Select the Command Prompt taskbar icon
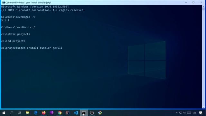206x116 pixels. (x=84, y=113)
